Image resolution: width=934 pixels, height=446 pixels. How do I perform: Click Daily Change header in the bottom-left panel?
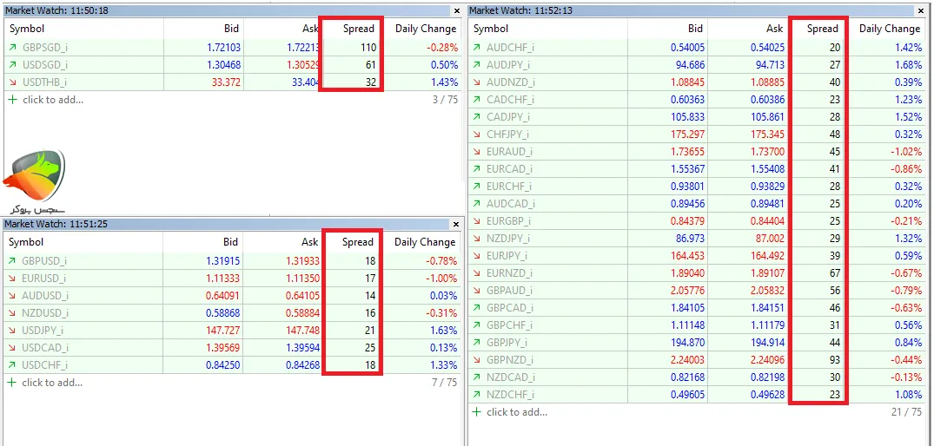(424, 242)
